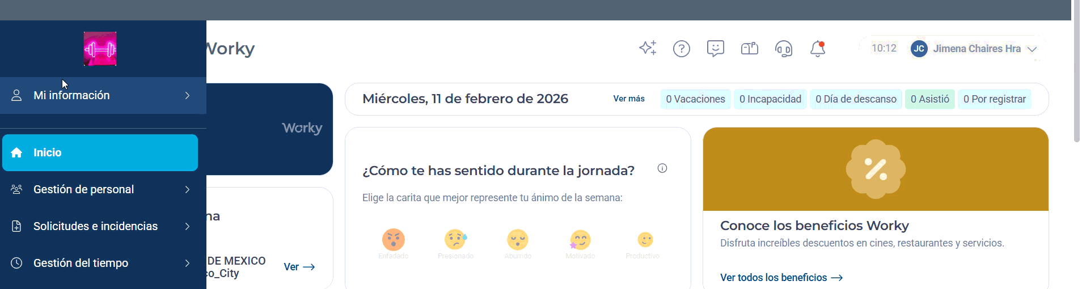This screenshot has height=289, width=1082.
Task: Go to Inicio in sidebar
Action: [100, 152]
